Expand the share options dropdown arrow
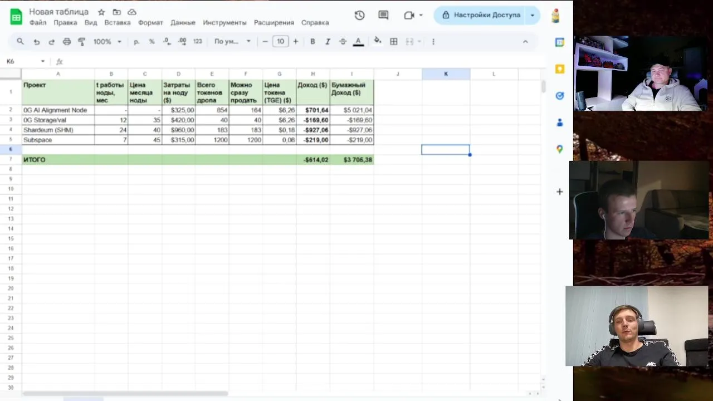 pyautogui.click(x=533, y=15)
